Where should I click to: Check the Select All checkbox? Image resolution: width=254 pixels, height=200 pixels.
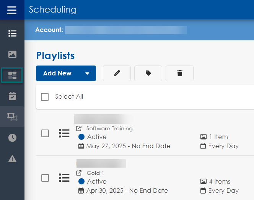[45, 97]
